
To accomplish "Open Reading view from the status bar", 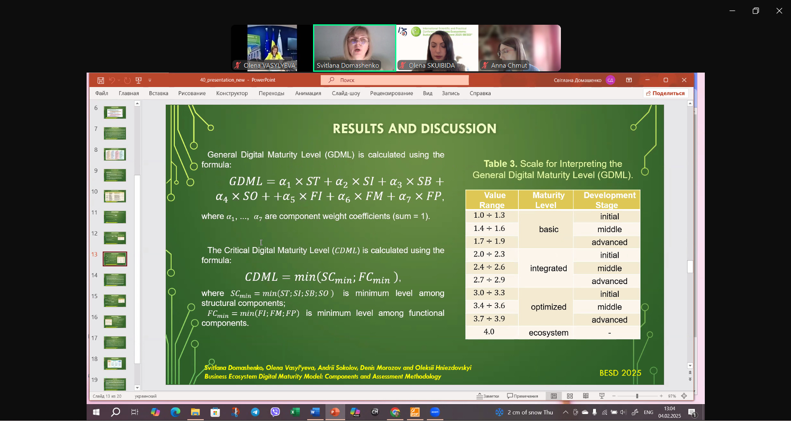I will tap(586, 396).
